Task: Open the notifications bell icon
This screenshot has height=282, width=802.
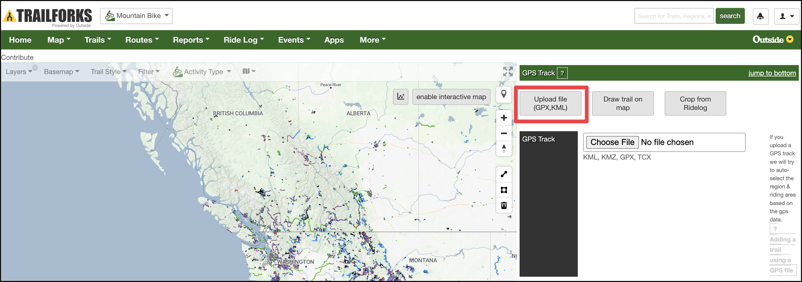Action: click(x=760, y=16)
